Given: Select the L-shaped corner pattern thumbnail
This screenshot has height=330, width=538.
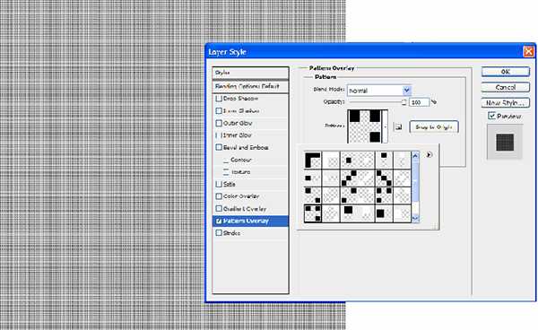Looking at the screenshot, I should tap(313, 160).
